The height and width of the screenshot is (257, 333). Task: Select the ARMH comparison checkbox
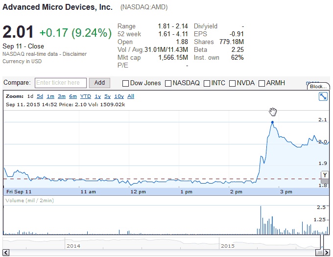point(262,83)
